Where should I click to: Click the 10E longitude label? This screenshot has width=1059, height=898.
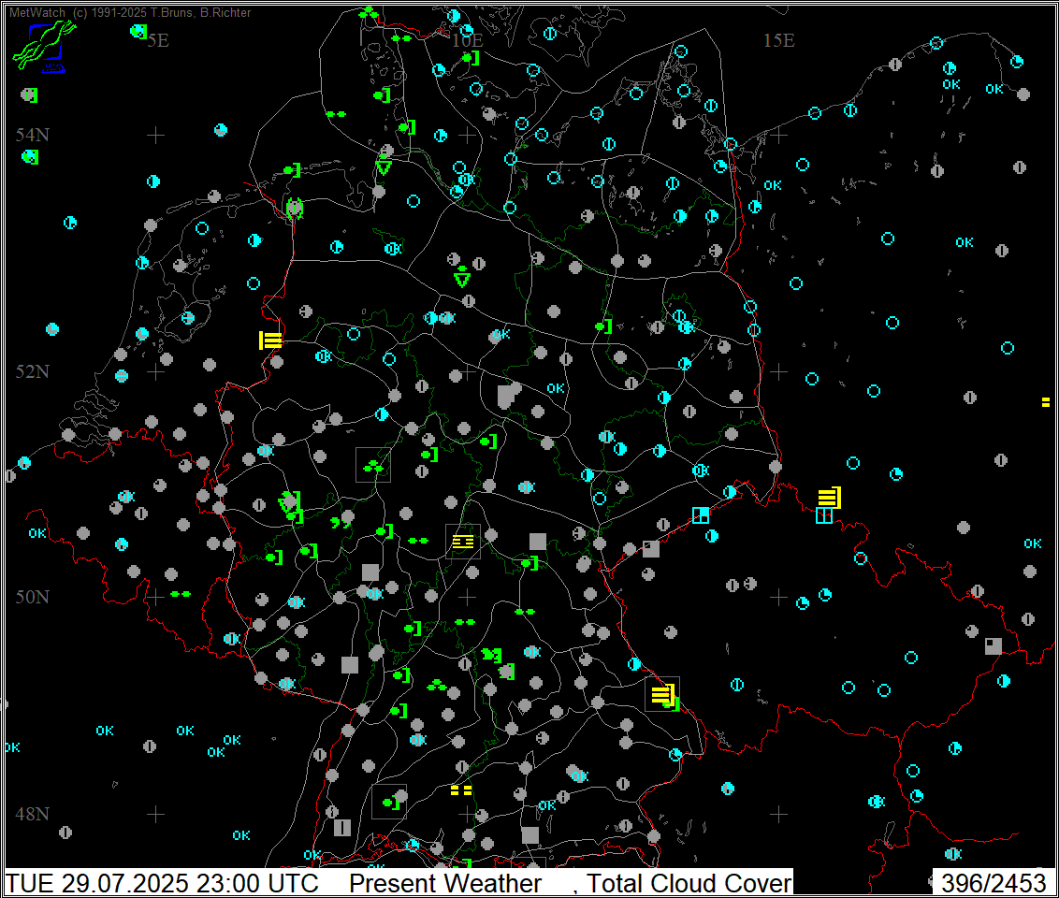tap(468, 40)
